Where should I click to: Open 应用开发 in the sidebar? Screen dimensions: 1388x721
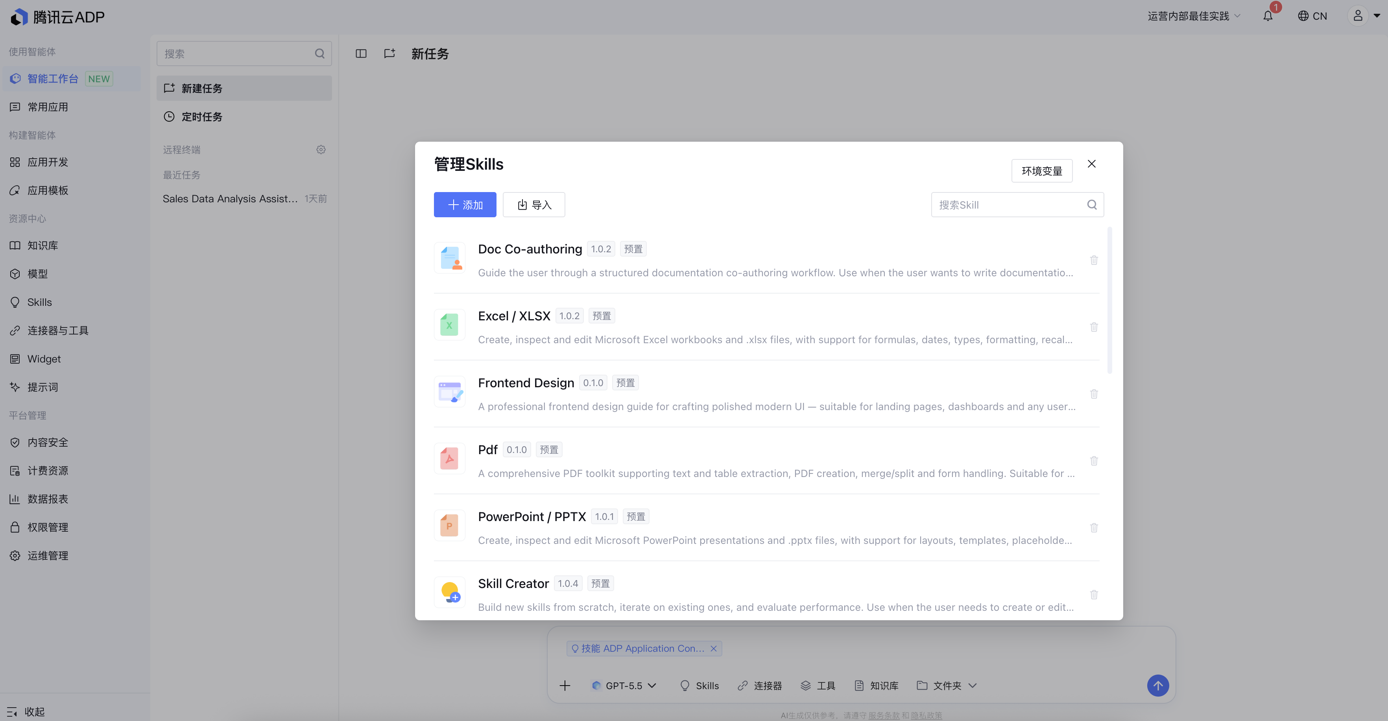point(71,162)
